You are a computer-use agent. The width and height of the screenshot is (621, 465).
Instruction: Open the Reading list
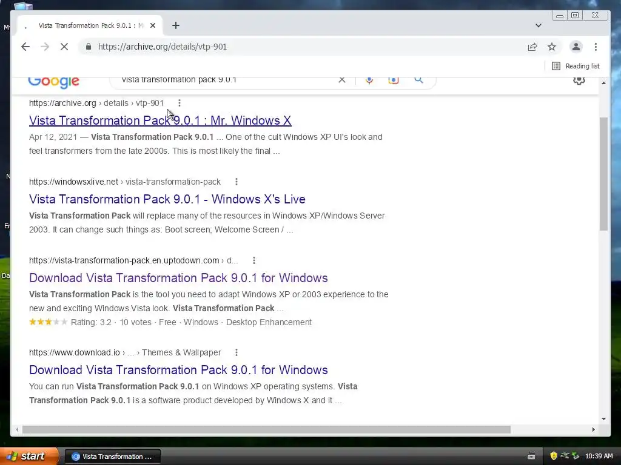pyautogui.click(x=576, y=66)
